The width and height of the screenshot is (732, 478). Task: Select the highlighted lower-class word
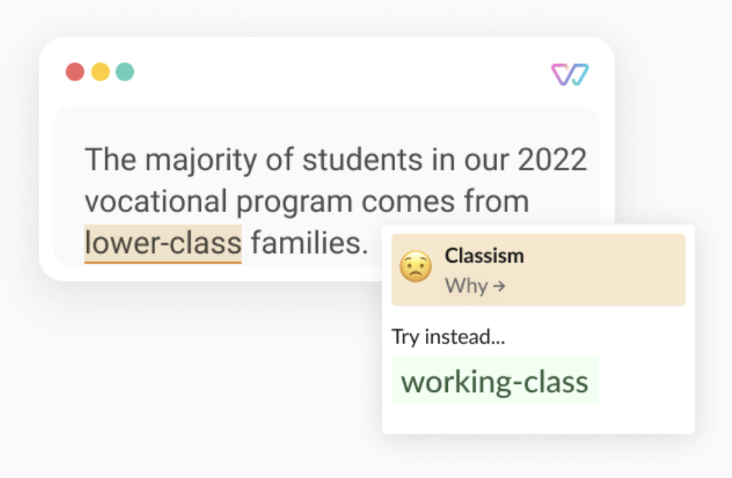pos(163,243)
